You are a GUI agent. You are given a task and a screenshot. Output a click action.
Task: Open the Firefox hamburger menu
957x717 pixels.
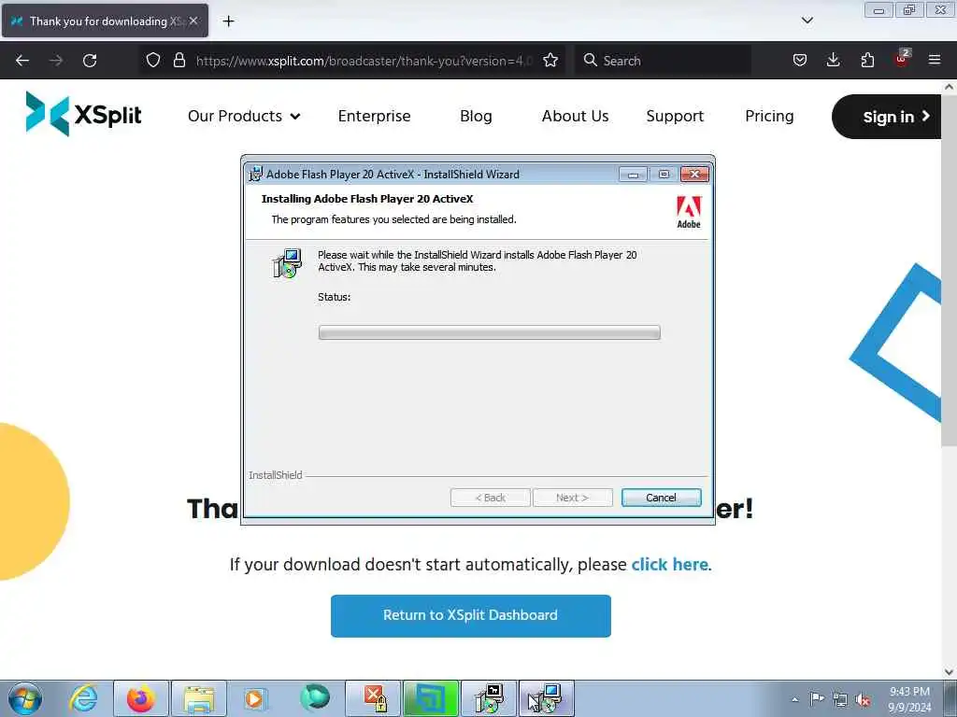(935, 60)
